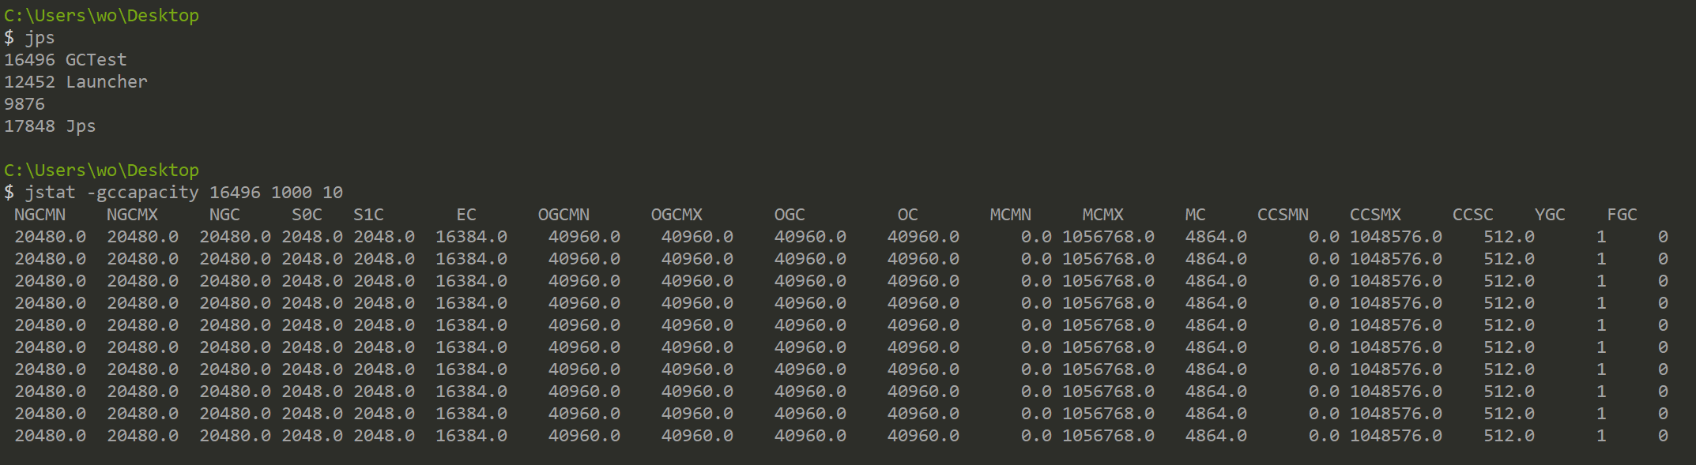Click the NGCMX column header
Screen dimensions: 1696x465
point(132,215)
